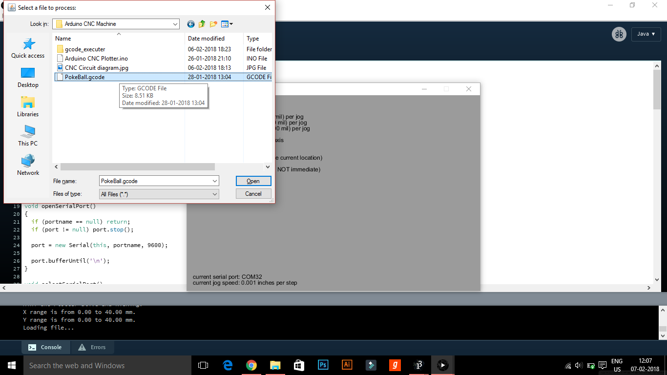Screen dimensions: 667x375
Task: Launch Chrome from the taskbar
Action: [251, 365]
